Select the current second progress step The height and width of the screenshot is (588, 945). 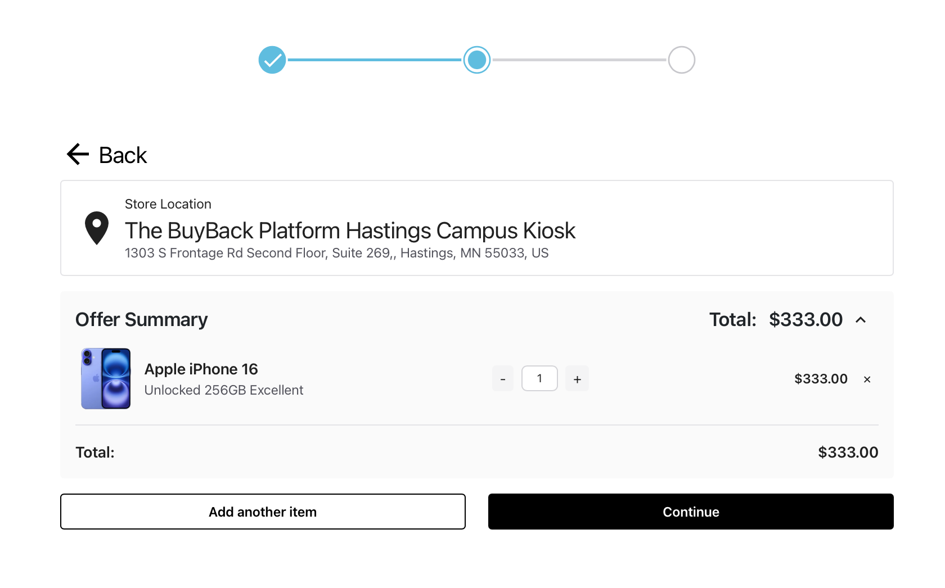tap(477, 60)
